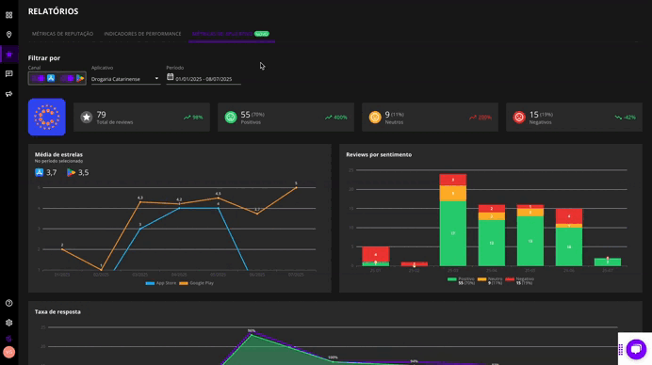The width and height of the screenshot is (652, 365).
Task: Click the Neutros summary card
Action: point(430,118)
